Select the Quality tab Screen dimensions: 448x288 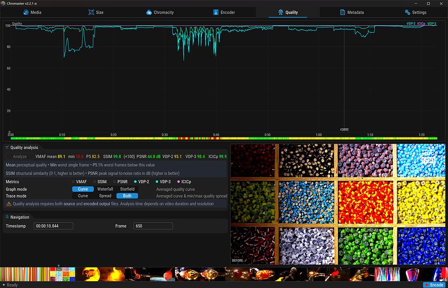click(288, 12)
